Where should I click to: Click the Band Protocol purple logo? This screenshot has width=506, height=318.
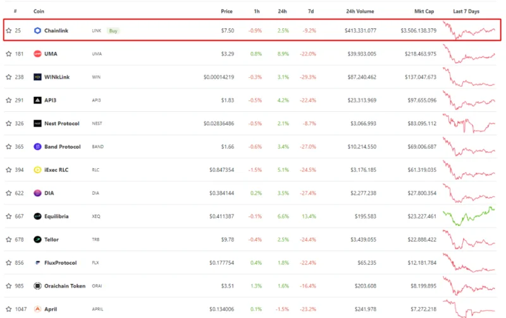[x=37, y=147]
